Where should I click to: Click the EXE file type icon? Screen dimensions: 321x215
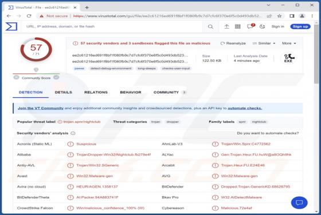pyautogui.click(x=288, y=58)
